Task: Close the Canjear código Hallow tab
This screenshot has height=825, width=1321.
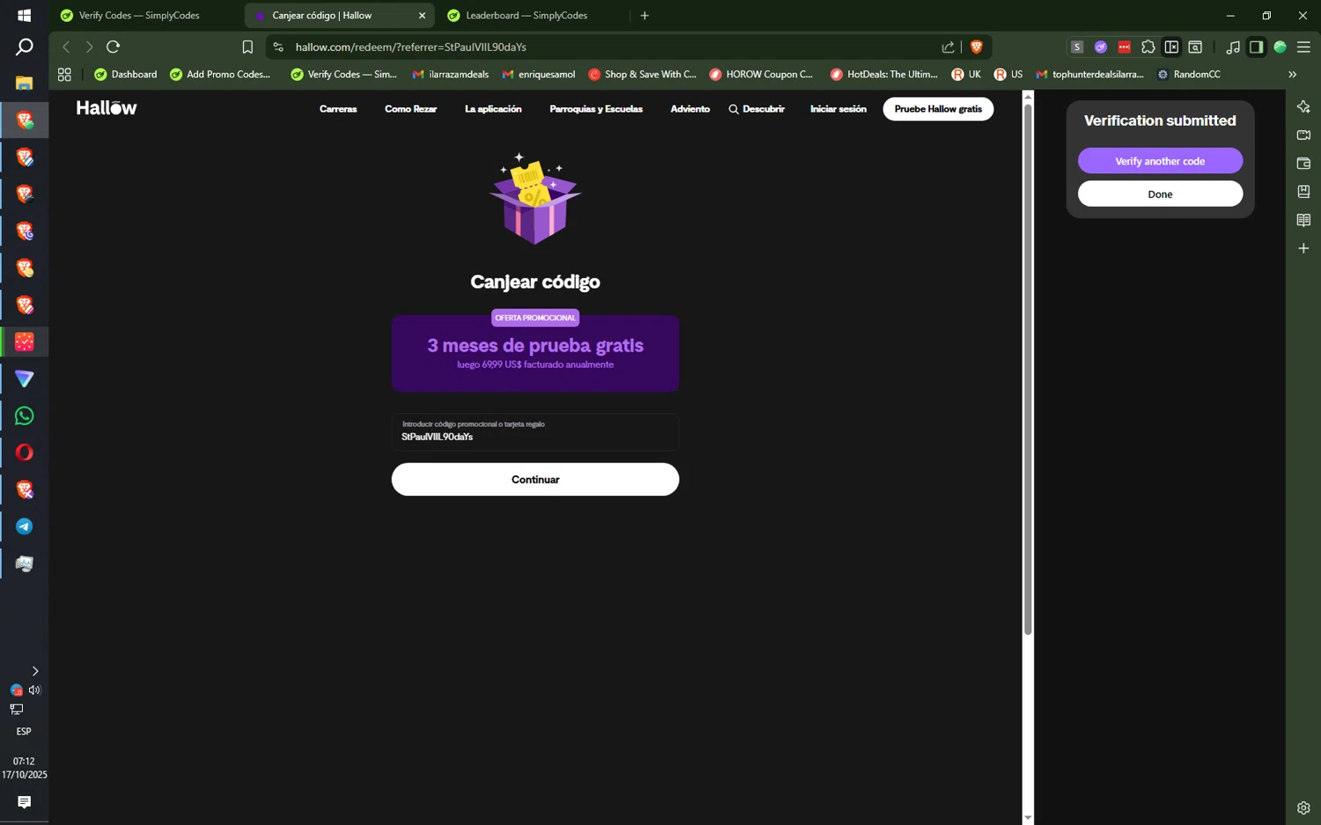Action: pyautogui.click(x=422, y=15)
